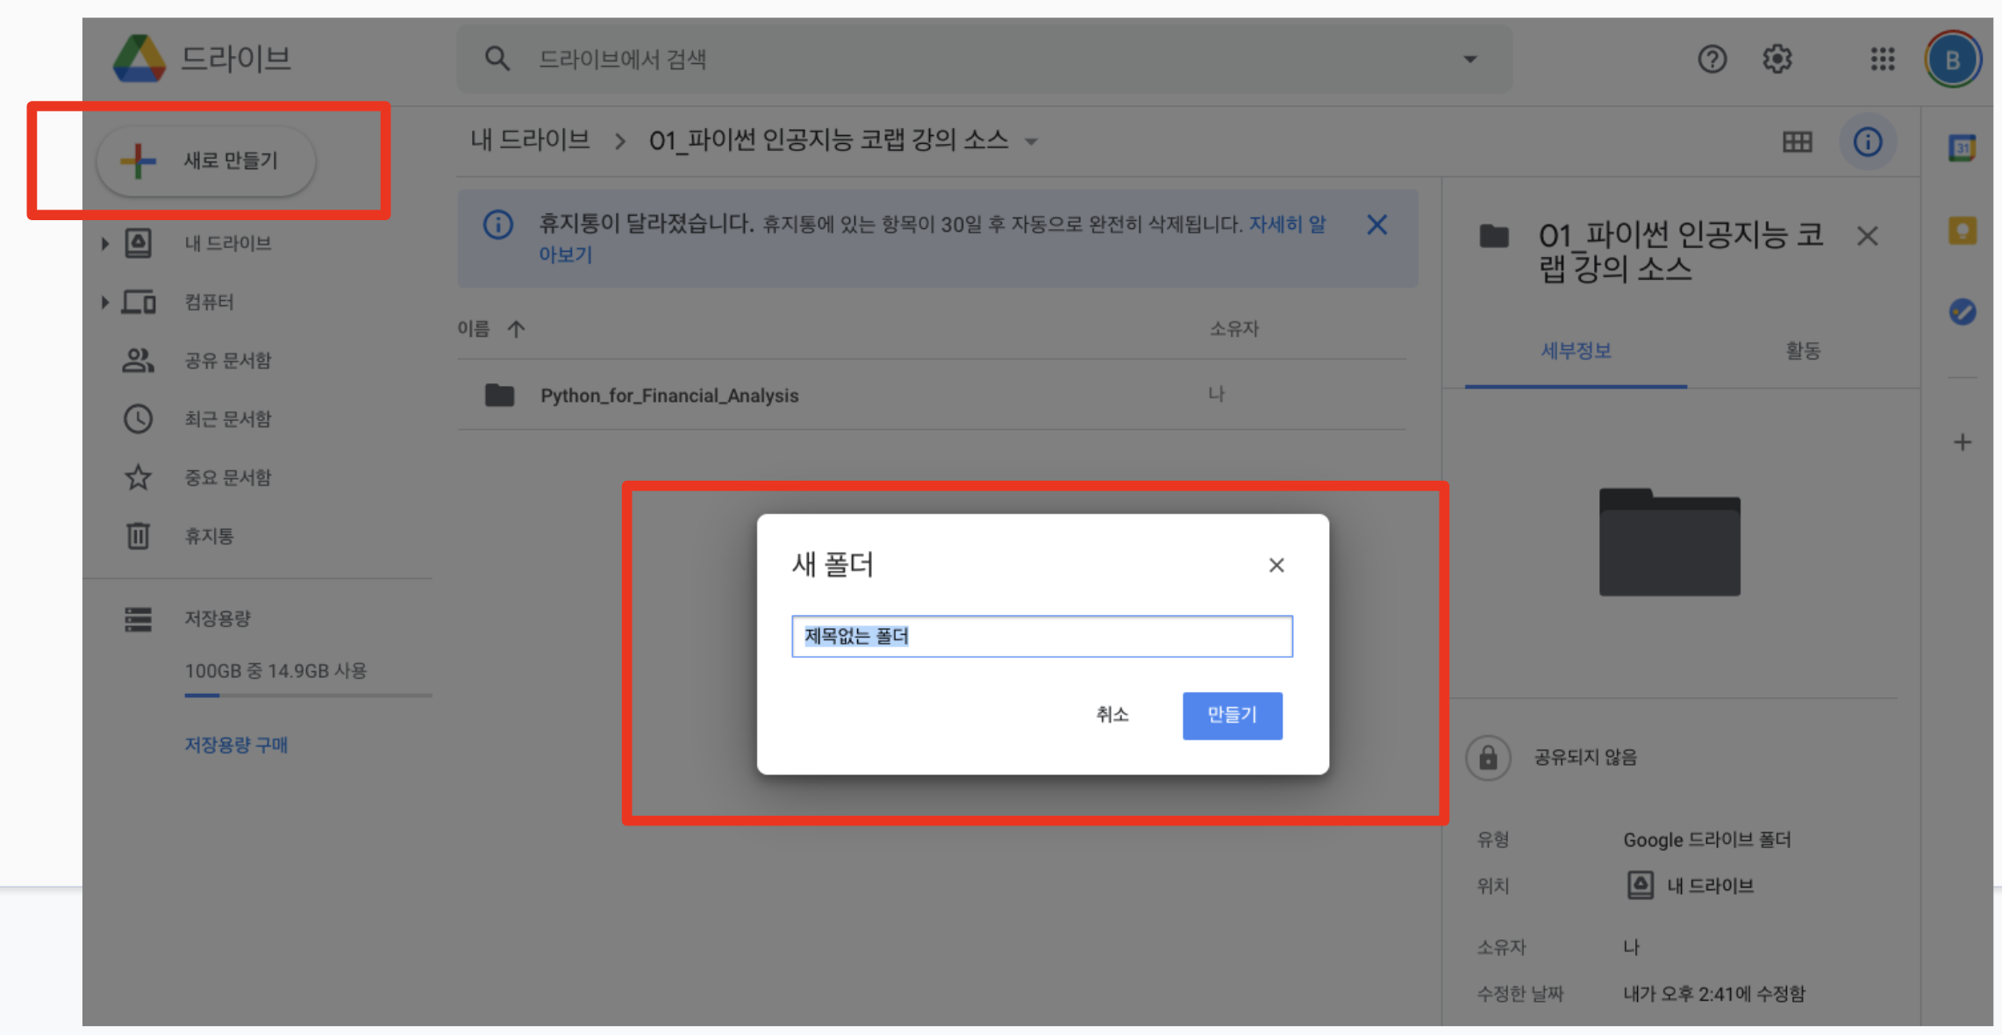Click the storage usage progress bar
The width and height of the screenshot is (2002, 1035).
pos(307,696)
